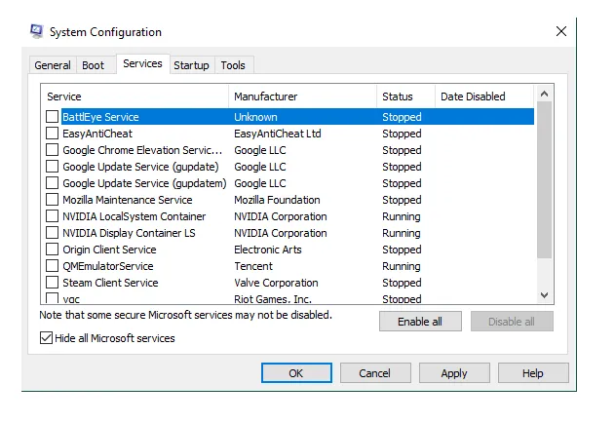Viewport: 615px width, 423px height.
Task: Tick the BattlEye Service checkbox
Action: point(53,117)
